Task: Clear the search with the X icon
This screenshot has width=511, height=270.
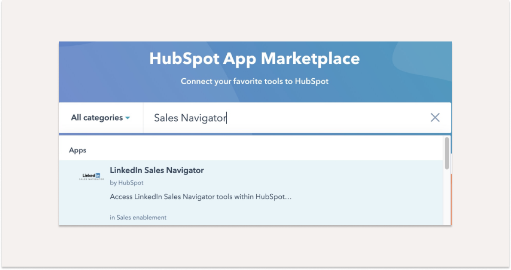Action: pos(435,118)
